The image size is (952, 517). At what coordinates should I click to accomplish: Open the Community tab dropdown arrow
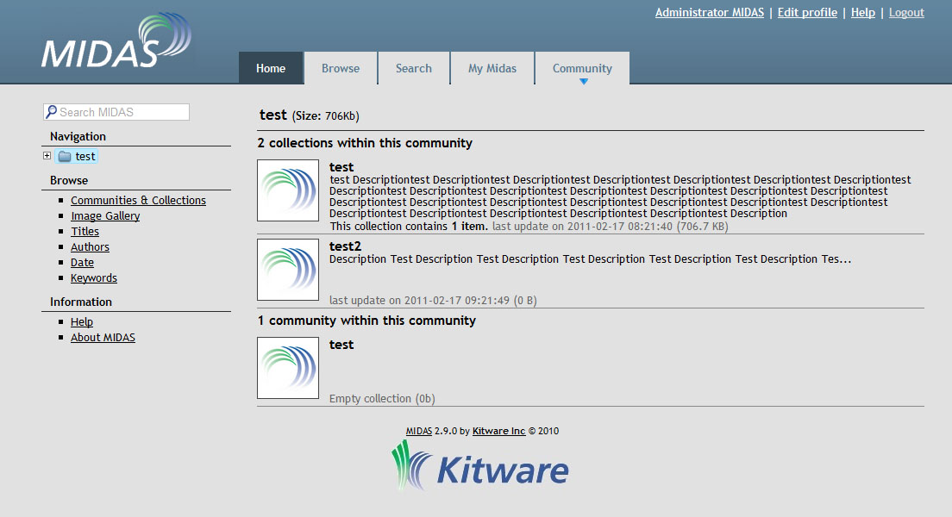tap(584, 82)
